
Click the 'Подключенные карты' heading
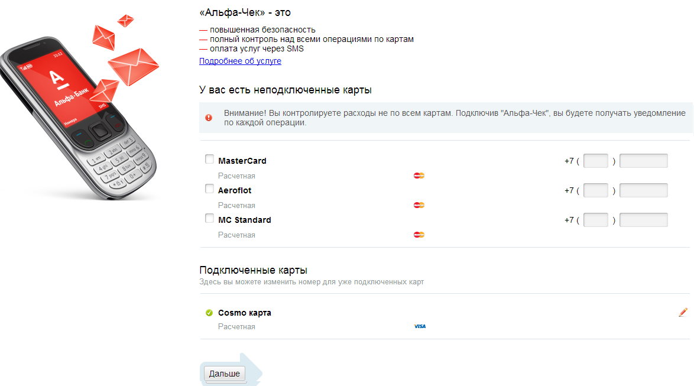(253, 270)
